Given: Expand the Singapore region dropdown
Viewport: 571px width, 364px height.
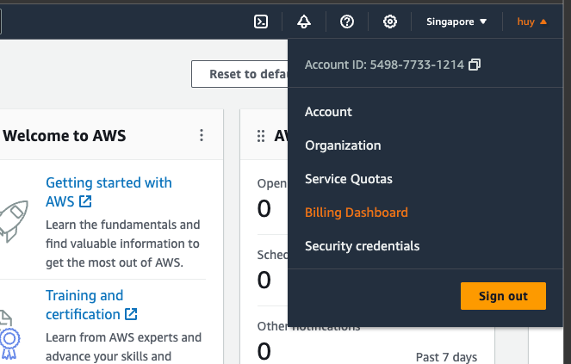Looking at the screenshot, I should point(456,22).
